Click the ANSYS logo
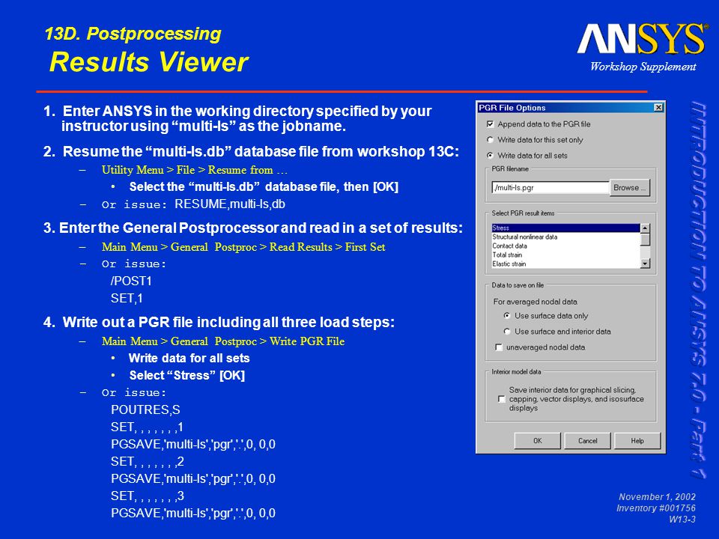719x539 pixels. click(x=642, y=40)
